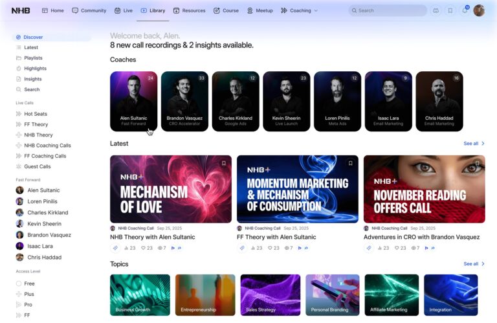
Task: Click the See all link in Latest
Action: pos(474,143)
